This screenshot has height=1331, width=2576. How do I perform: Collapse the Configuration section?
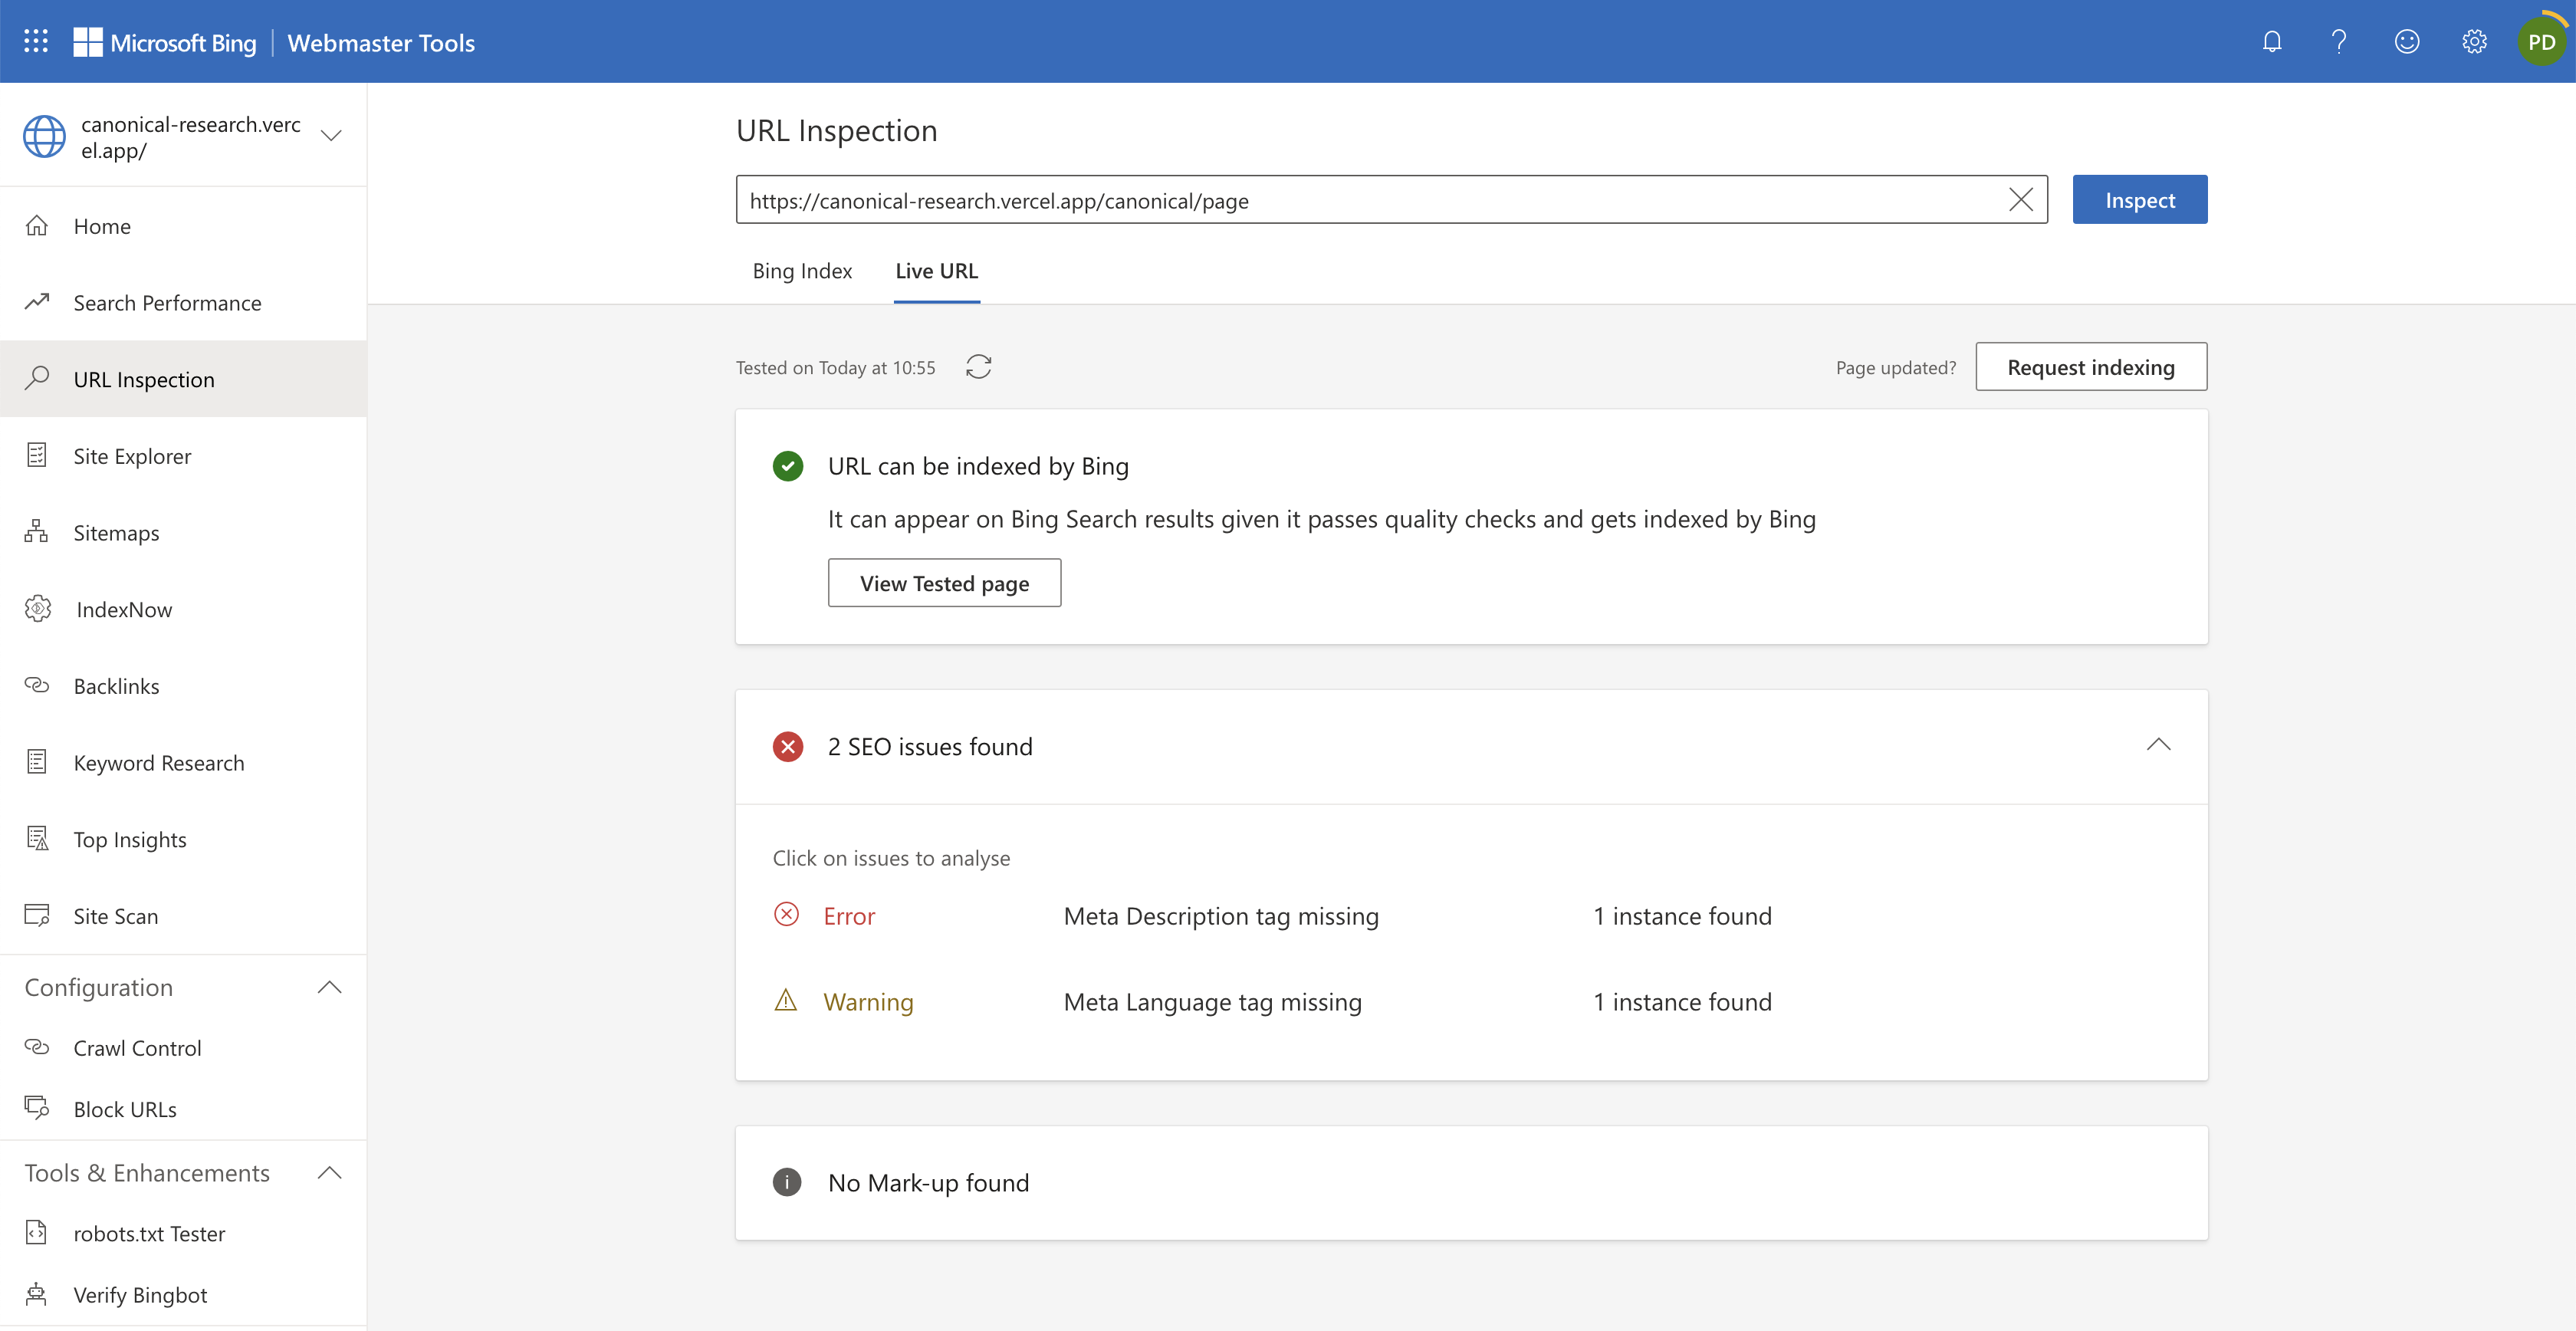coord(329,987)
